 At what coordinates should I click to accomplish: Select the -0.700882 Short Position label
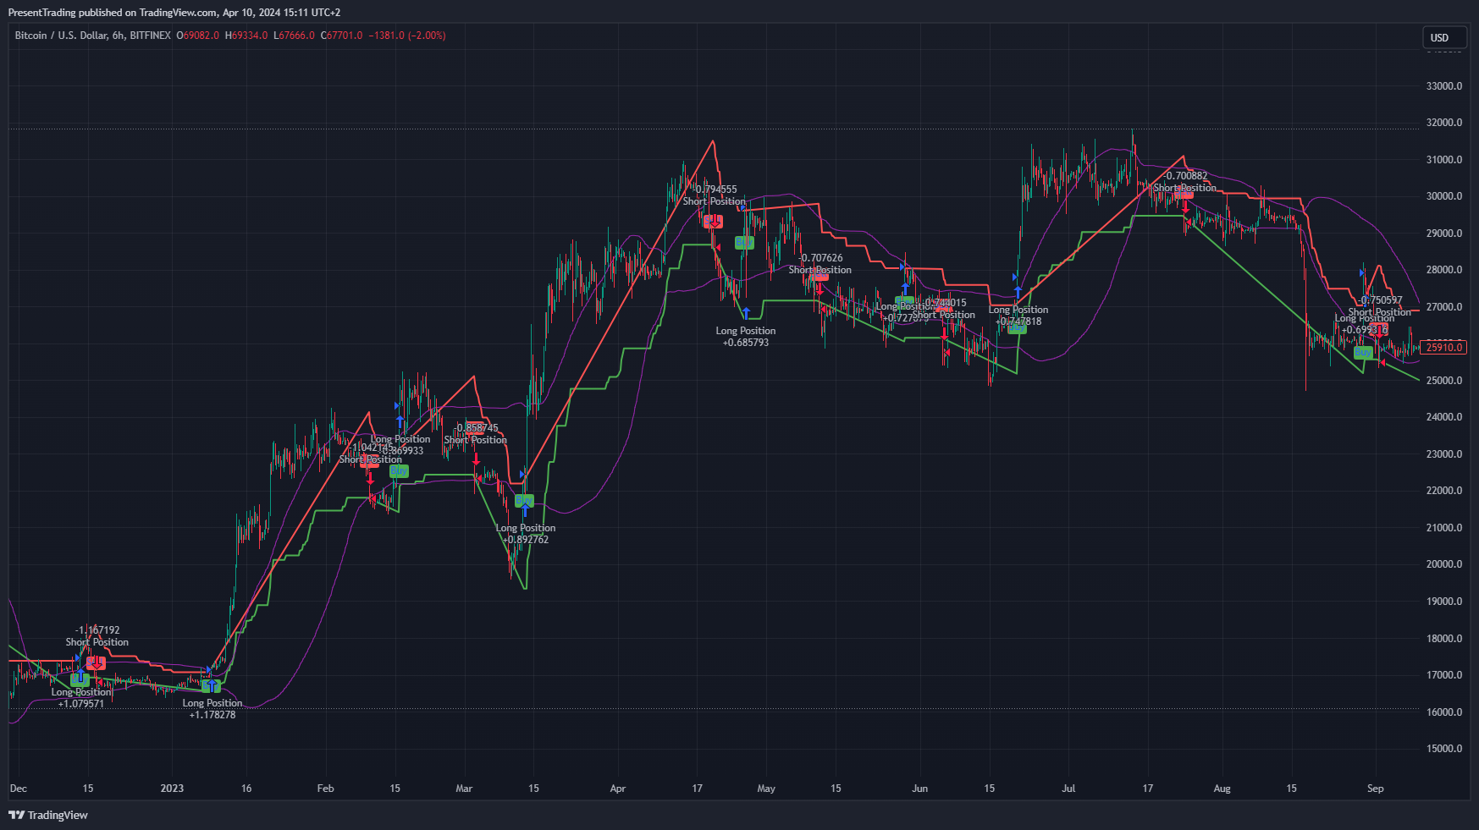(x=1185, y=182)
